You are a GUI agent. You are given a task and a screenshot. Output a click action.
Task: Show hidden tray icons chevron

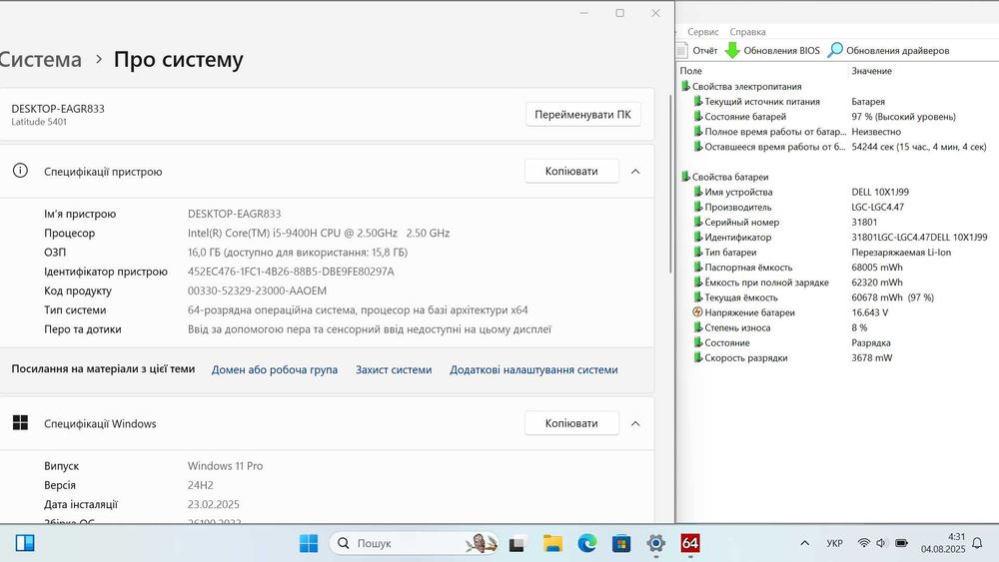[804, 543]
